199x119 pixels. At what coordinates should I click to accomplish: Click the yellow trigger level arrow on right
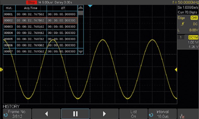(x=176, y=70)
